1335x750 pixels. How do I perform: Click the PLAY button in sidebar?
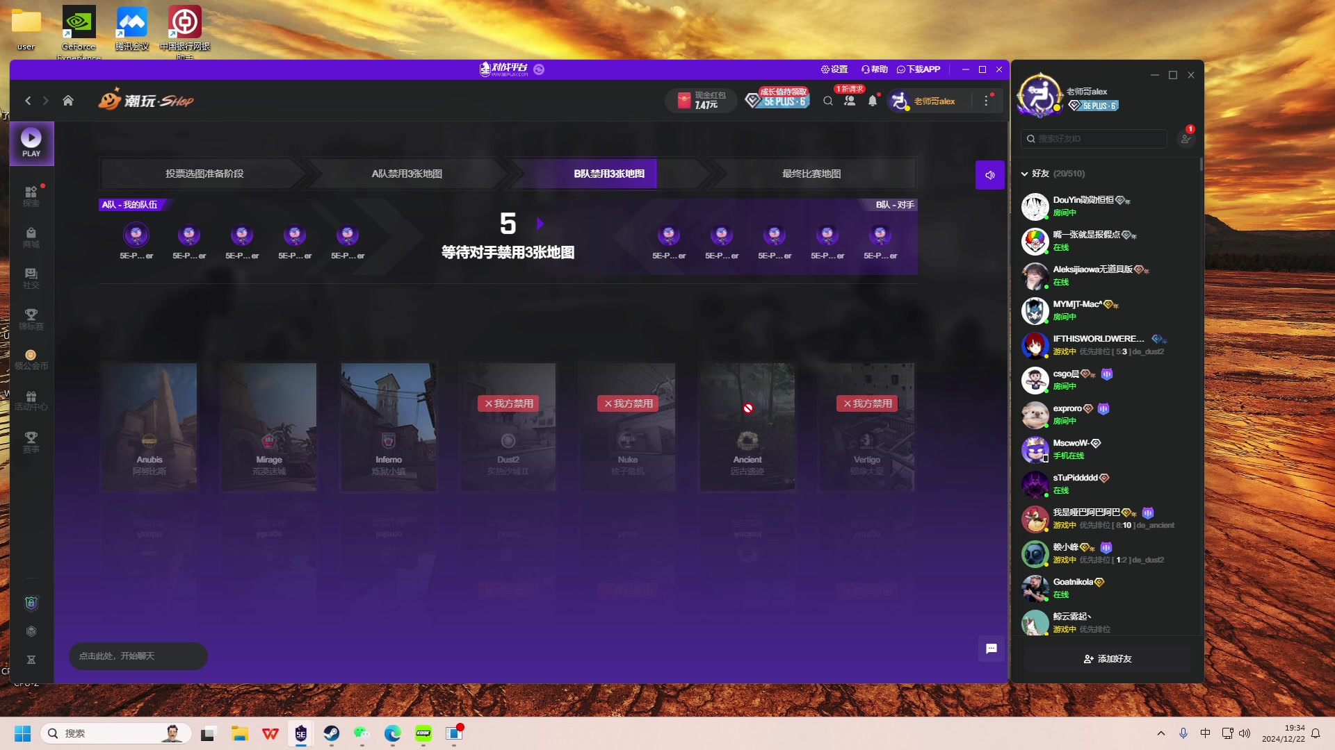click(x=31, y=143)
